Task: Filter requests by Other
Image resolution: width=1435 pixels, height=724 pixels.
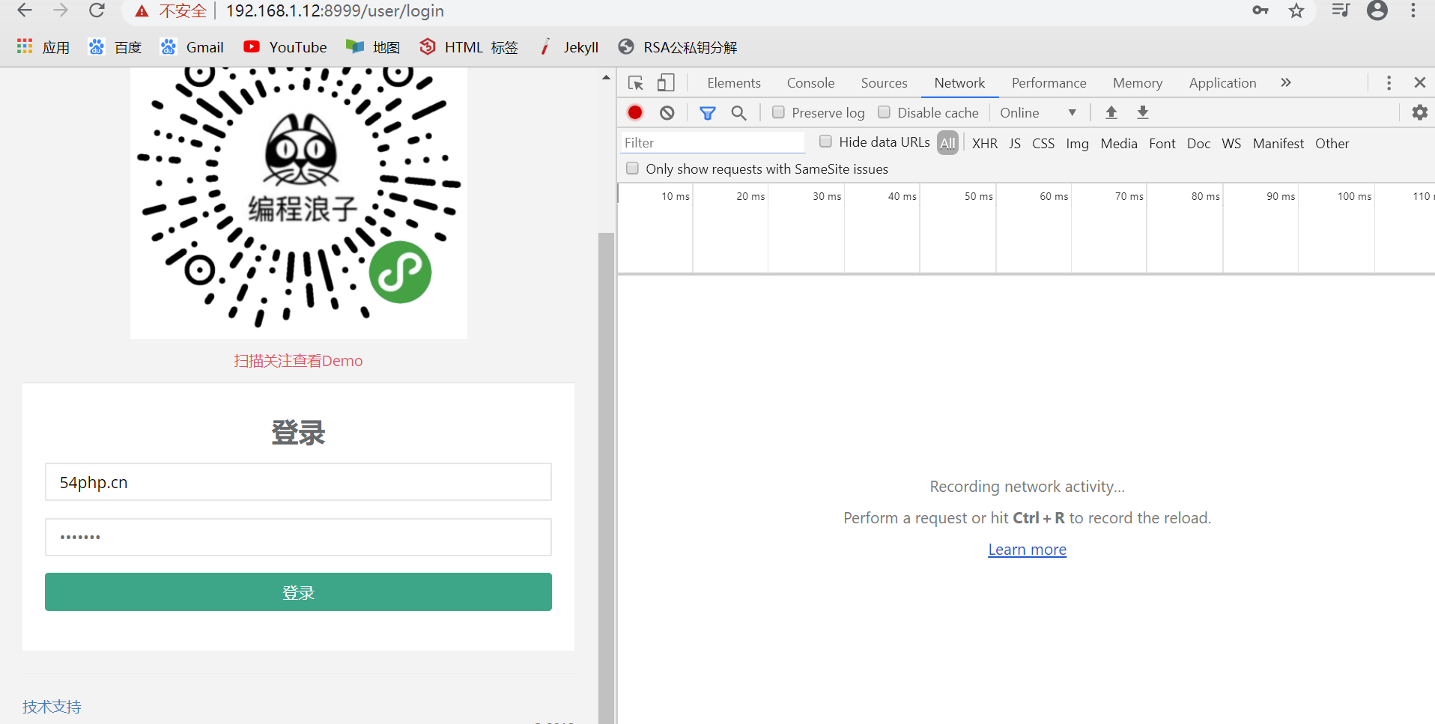Action: pyautogui.click(x=1332, y=143)
